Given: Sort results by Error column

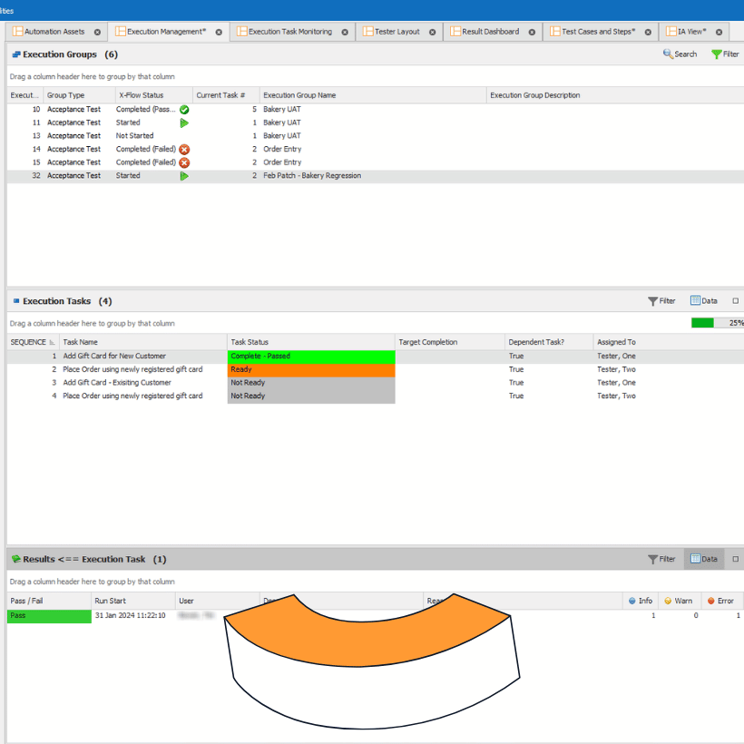Looking at the screenshot, I should point(722,602).
